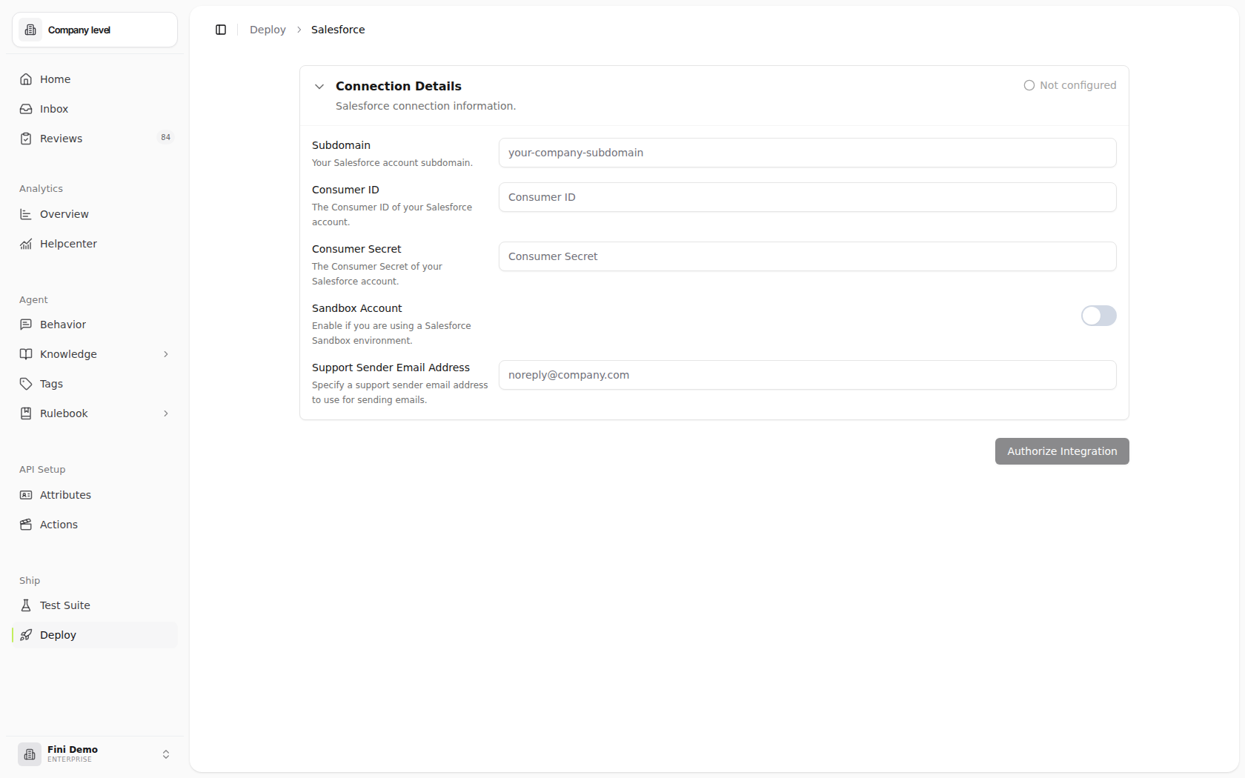Click the Reviews clipboard icon

[x=26, y=139]
